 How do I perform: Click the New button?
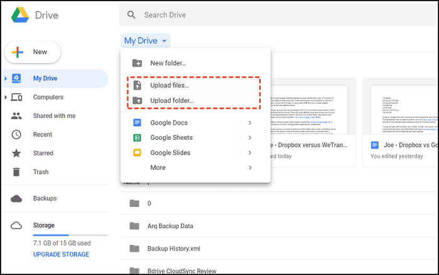pyautogui.click(x=33, y=52)
